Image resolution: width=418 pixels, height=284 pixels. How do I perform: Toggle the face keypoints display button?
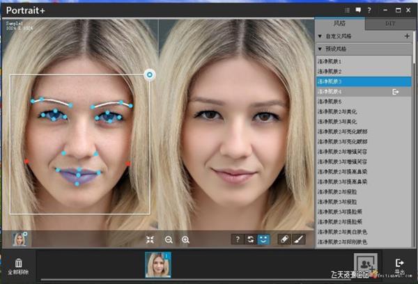click(x=263, y=239)
